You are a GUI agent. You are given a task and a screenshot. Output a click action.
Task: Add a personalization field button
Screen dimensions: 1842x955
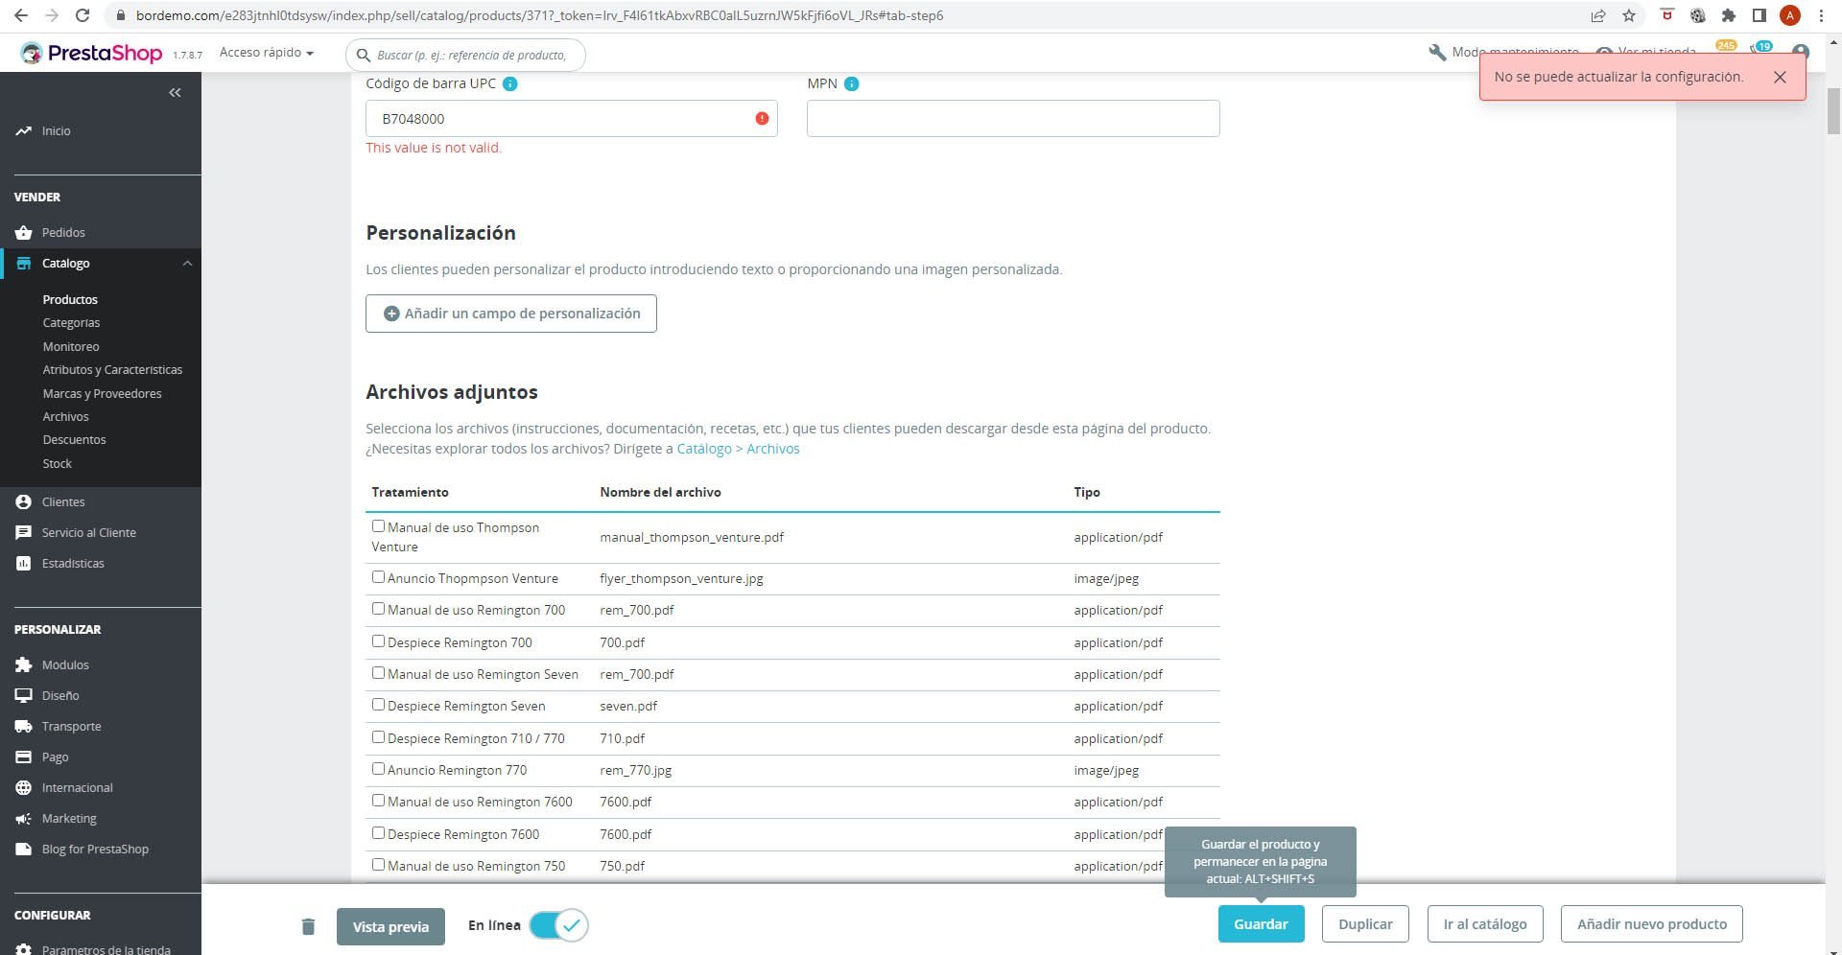(x=511, y=314)
